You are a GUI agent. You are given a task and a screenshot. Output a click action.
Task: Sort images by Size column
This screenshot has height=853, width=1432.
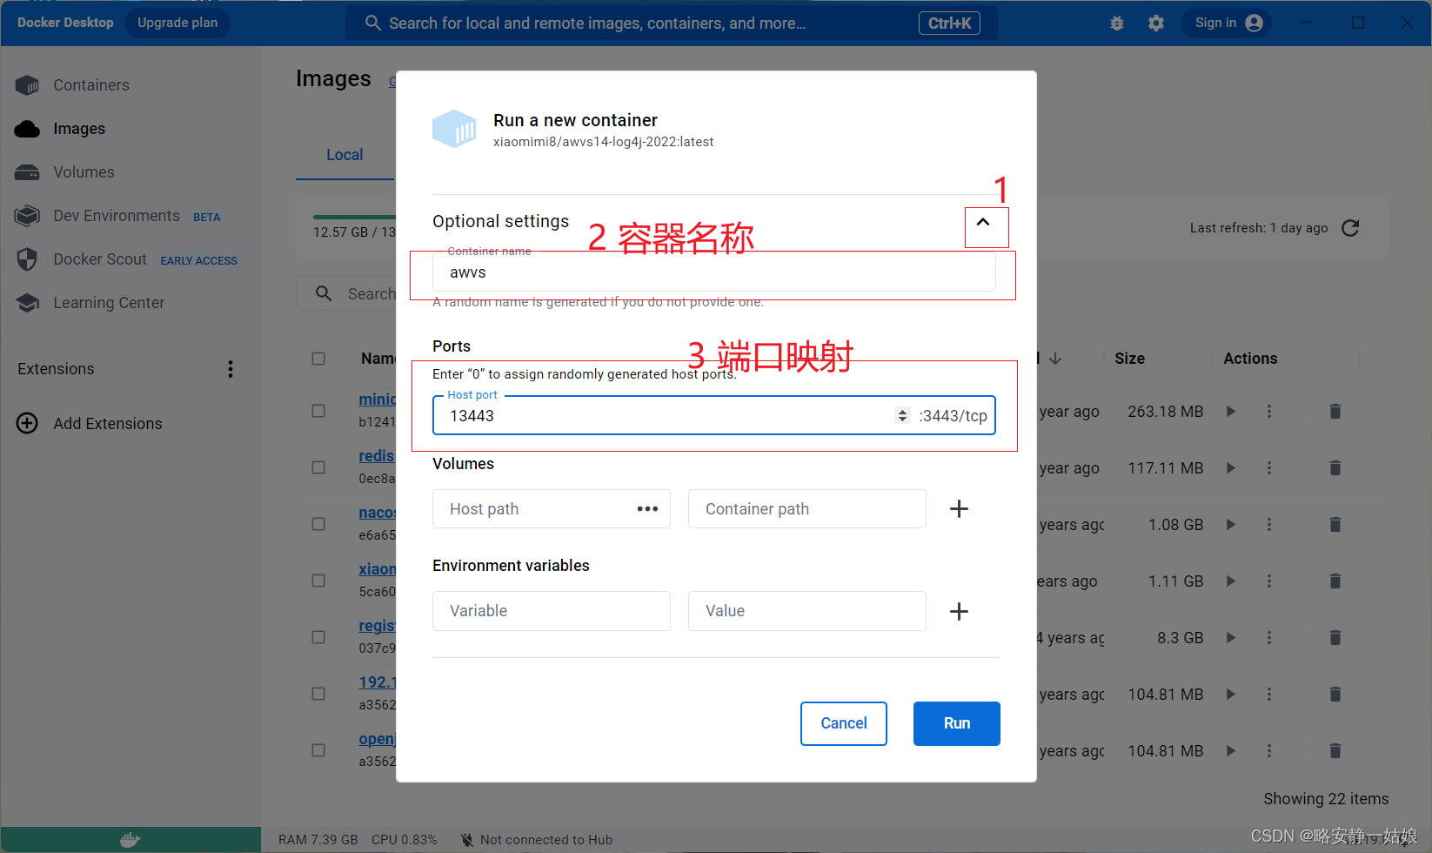(x=1129, y=359)
